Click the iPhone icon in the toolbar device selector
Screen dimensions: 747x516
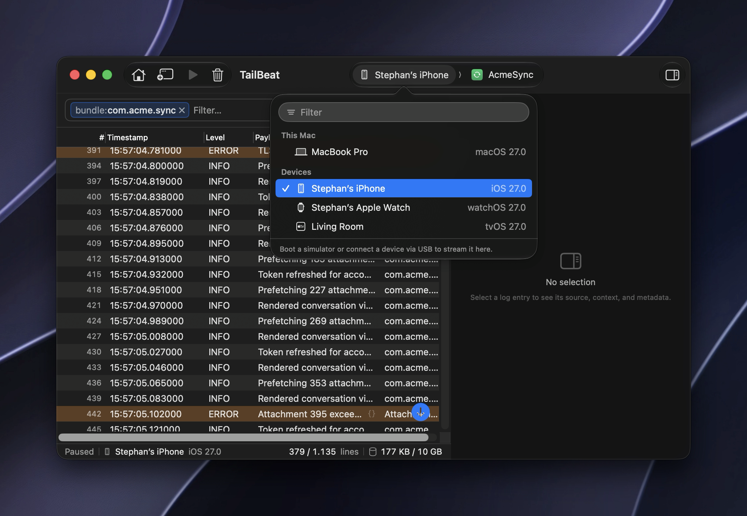pyautogui.click(x=364, y=75)
